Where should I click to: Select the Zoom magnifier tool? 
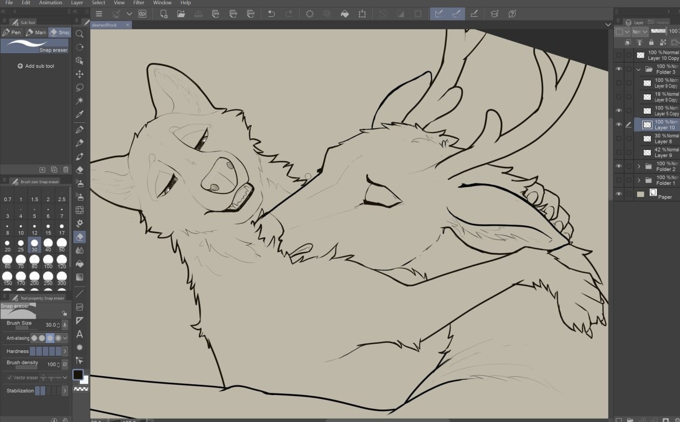pos(80,33)
